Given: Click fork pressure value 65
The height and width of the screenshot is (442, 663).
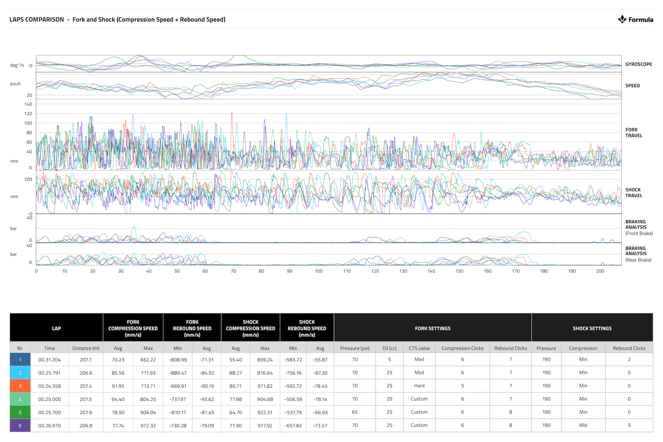Looking at the screenshot, I should click(x=355, y=413).
